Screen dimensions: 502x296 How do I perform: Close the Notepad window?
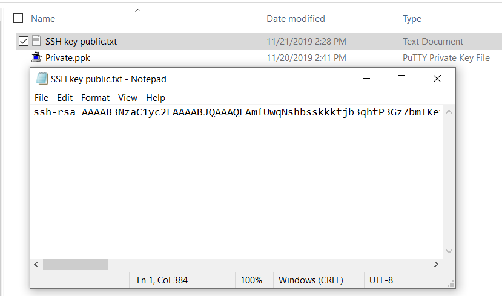tap(437, 79)
